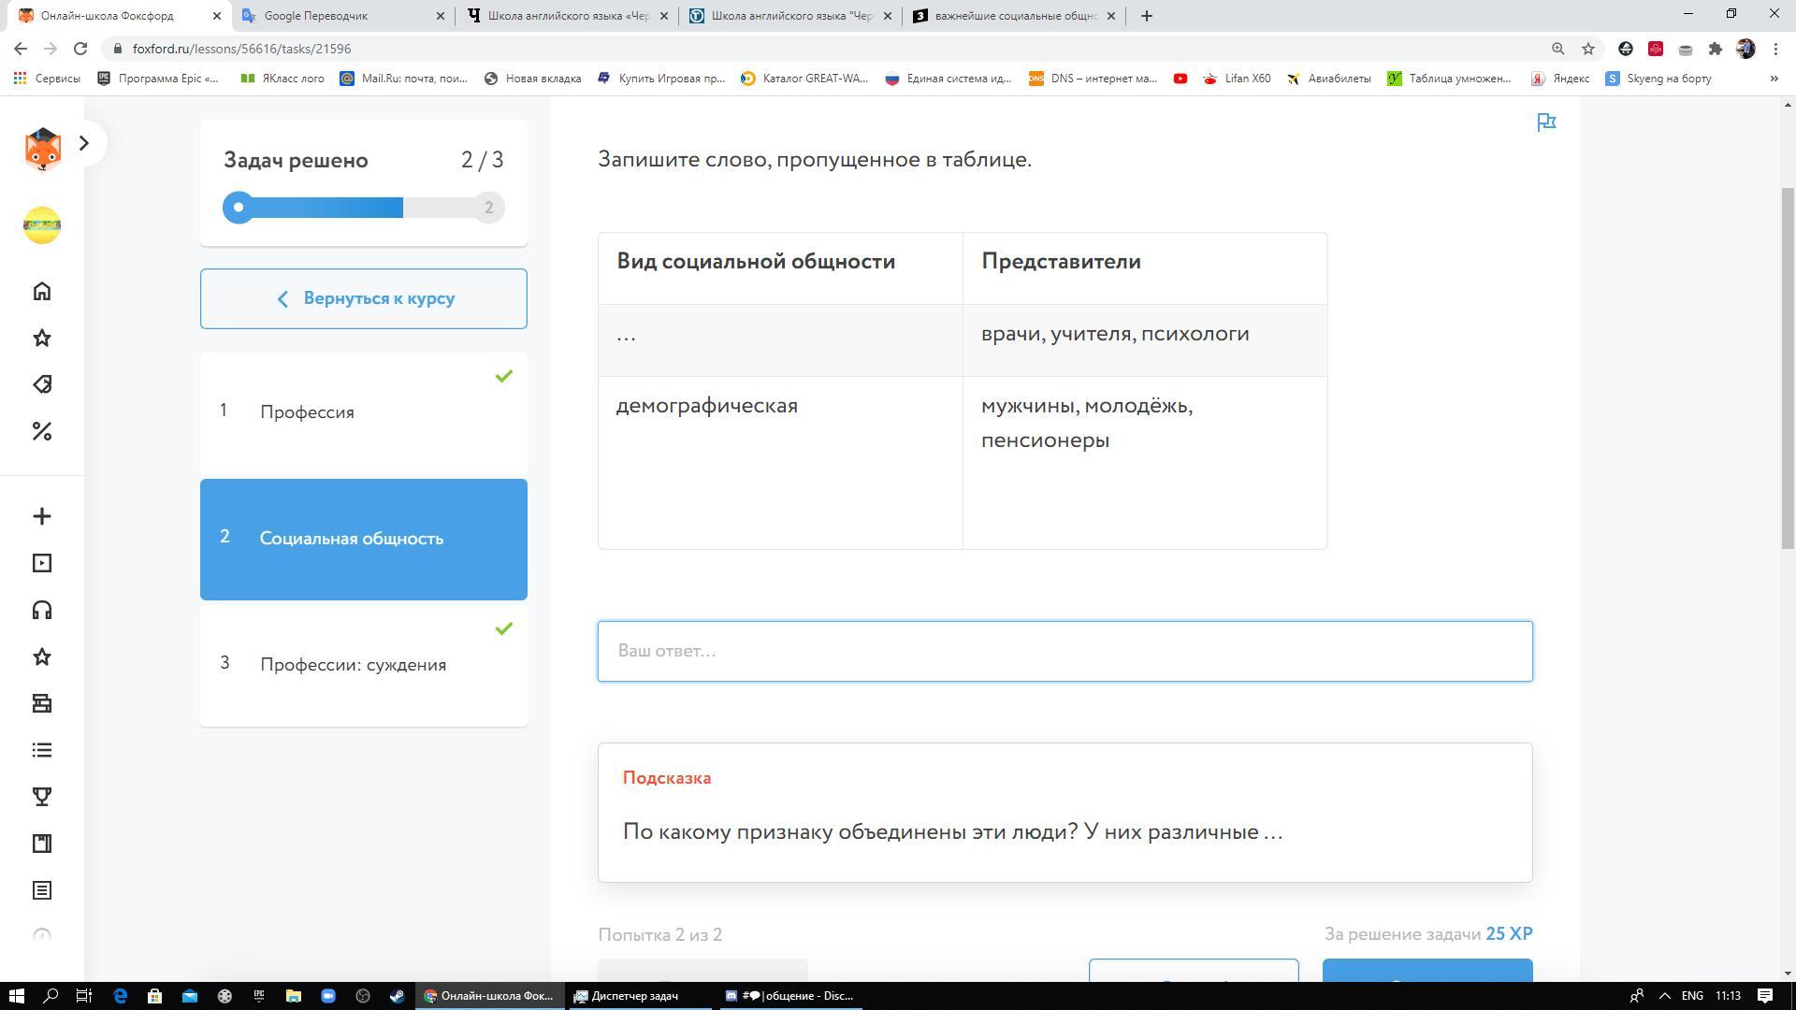
Task: Click Вернуться к курсу button
Action: tap(363, 298)
